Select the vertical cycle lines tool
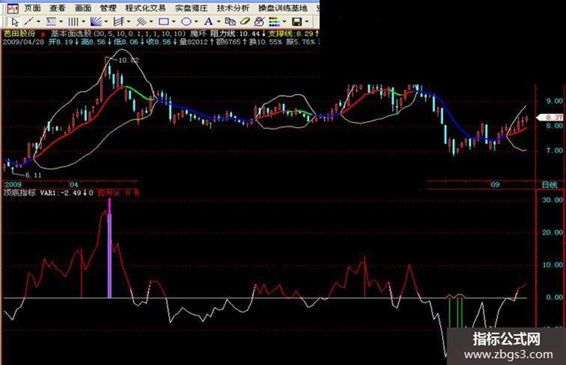The height and width of the screenshot is (365, 566). [x=73, y=22]
